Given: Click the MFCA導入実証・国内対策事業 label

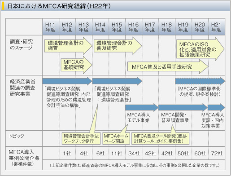Looking at the screenshot, I should point(213,120).
